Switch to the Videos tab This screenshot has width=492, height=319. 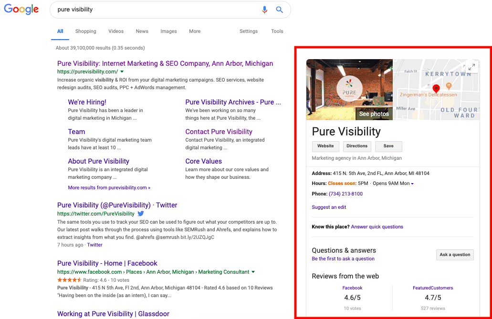116,31
